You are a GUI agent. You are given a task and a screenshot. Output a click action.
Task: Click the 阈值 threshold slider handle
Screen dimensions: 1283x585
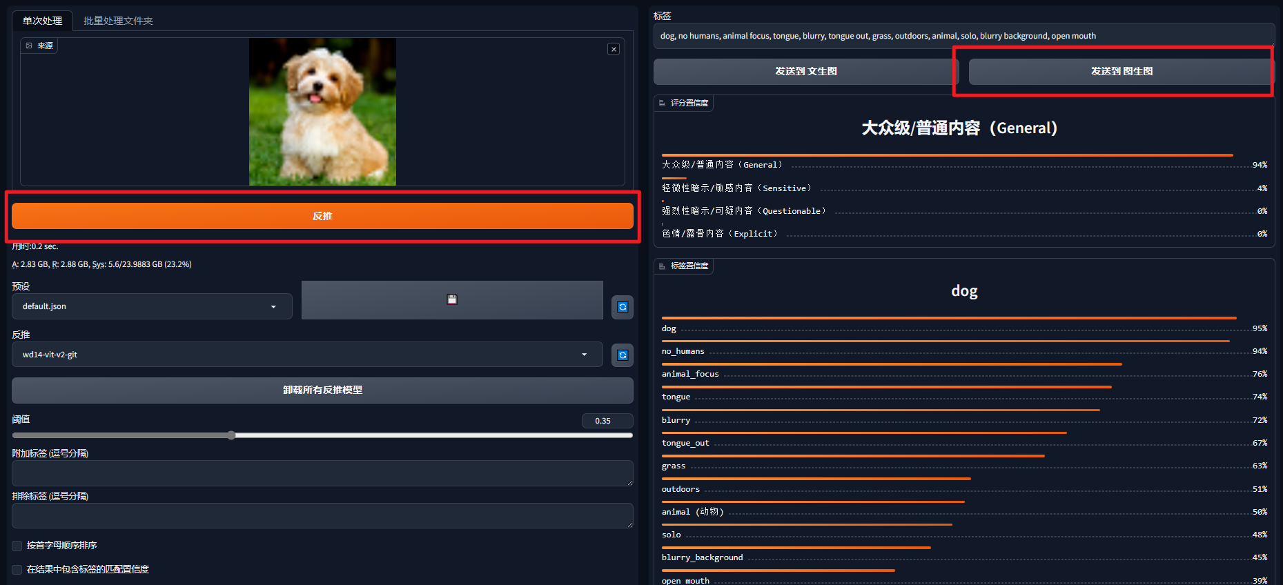coord(231,435)
